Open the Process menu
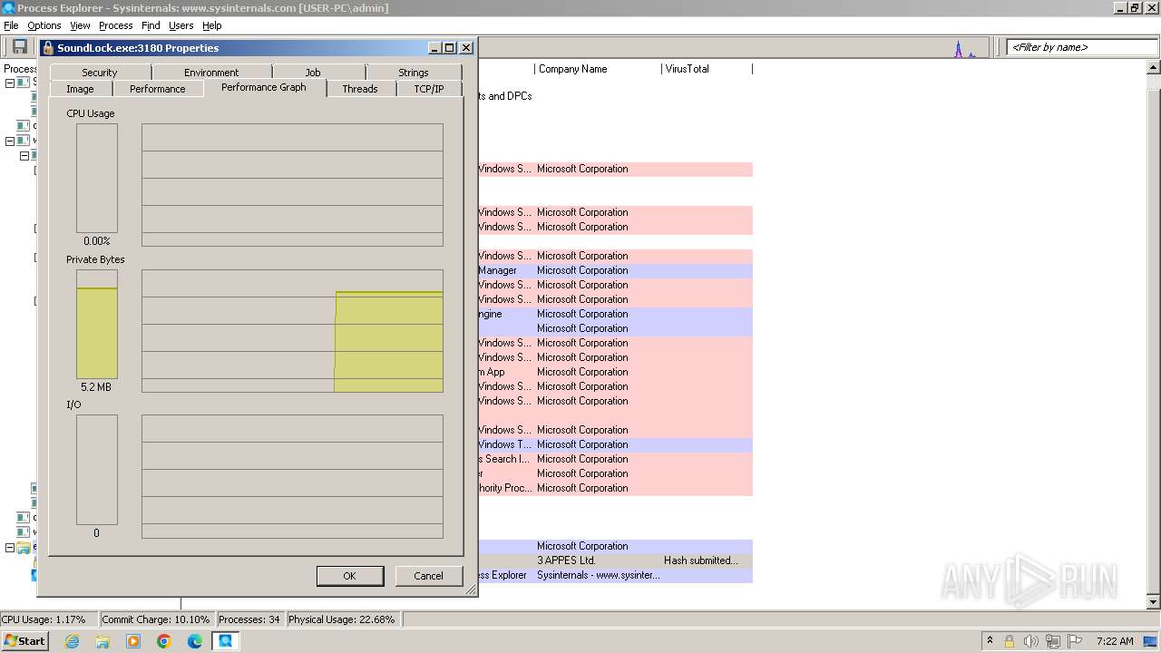 (116, 25)
